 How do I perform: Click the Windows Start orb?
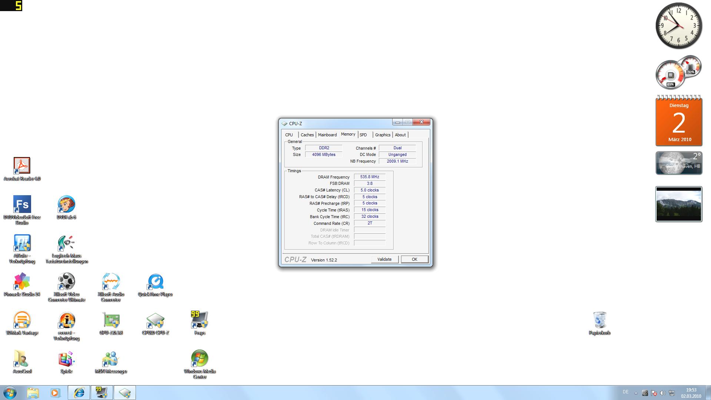pos(10,393)
